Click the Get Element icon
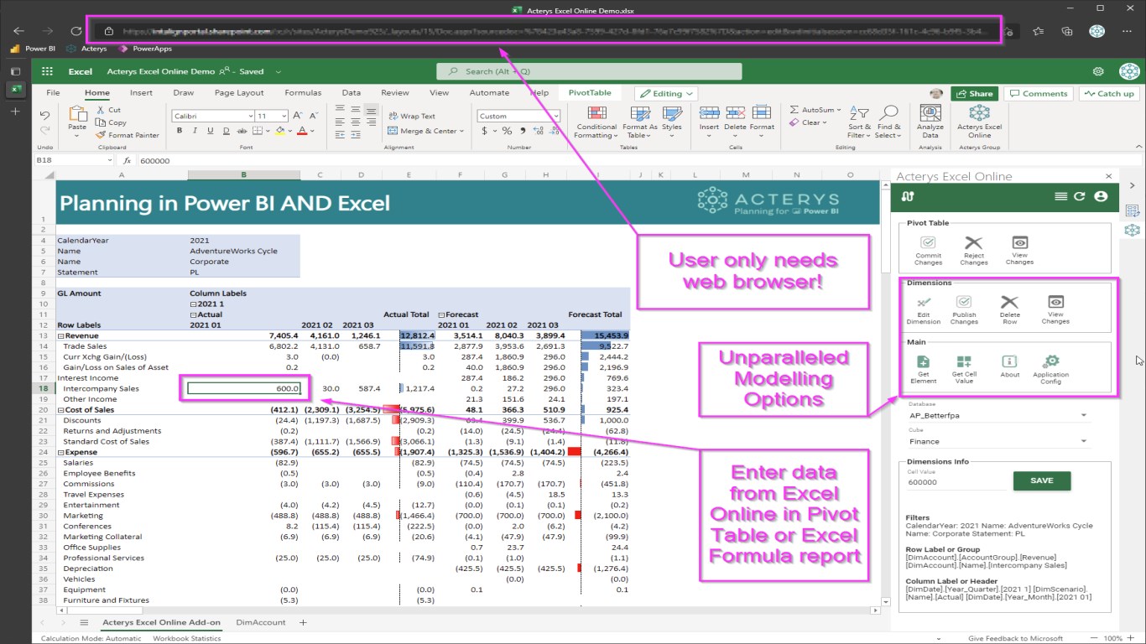 tap(923, 361)
